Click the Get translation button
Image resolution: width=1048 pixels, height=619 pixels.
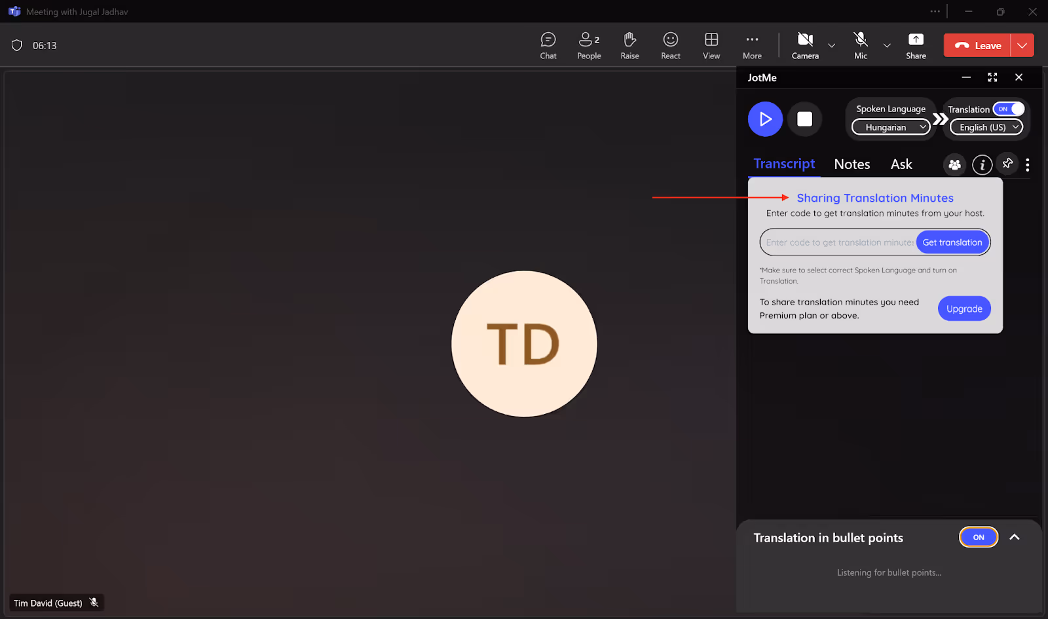952,242
